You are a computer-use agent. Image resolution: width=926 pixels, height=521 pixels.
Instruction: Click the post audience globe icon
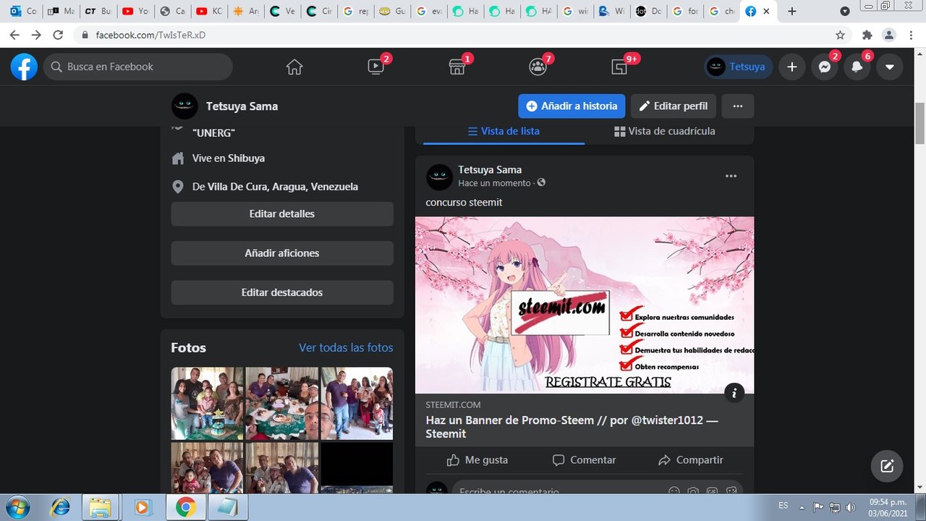click(541, 183)
